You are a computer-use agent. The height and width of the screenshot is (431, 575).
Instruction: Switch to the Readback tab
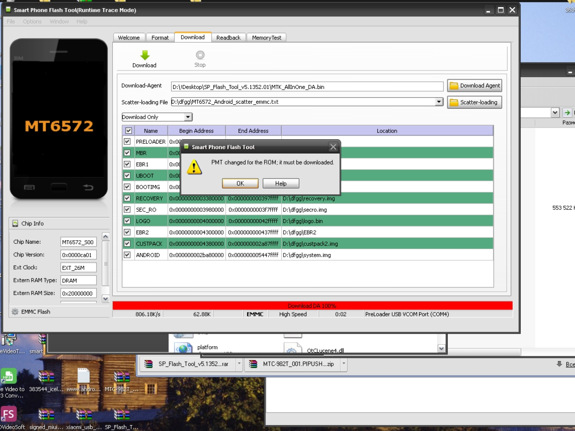tap(228, 38)
